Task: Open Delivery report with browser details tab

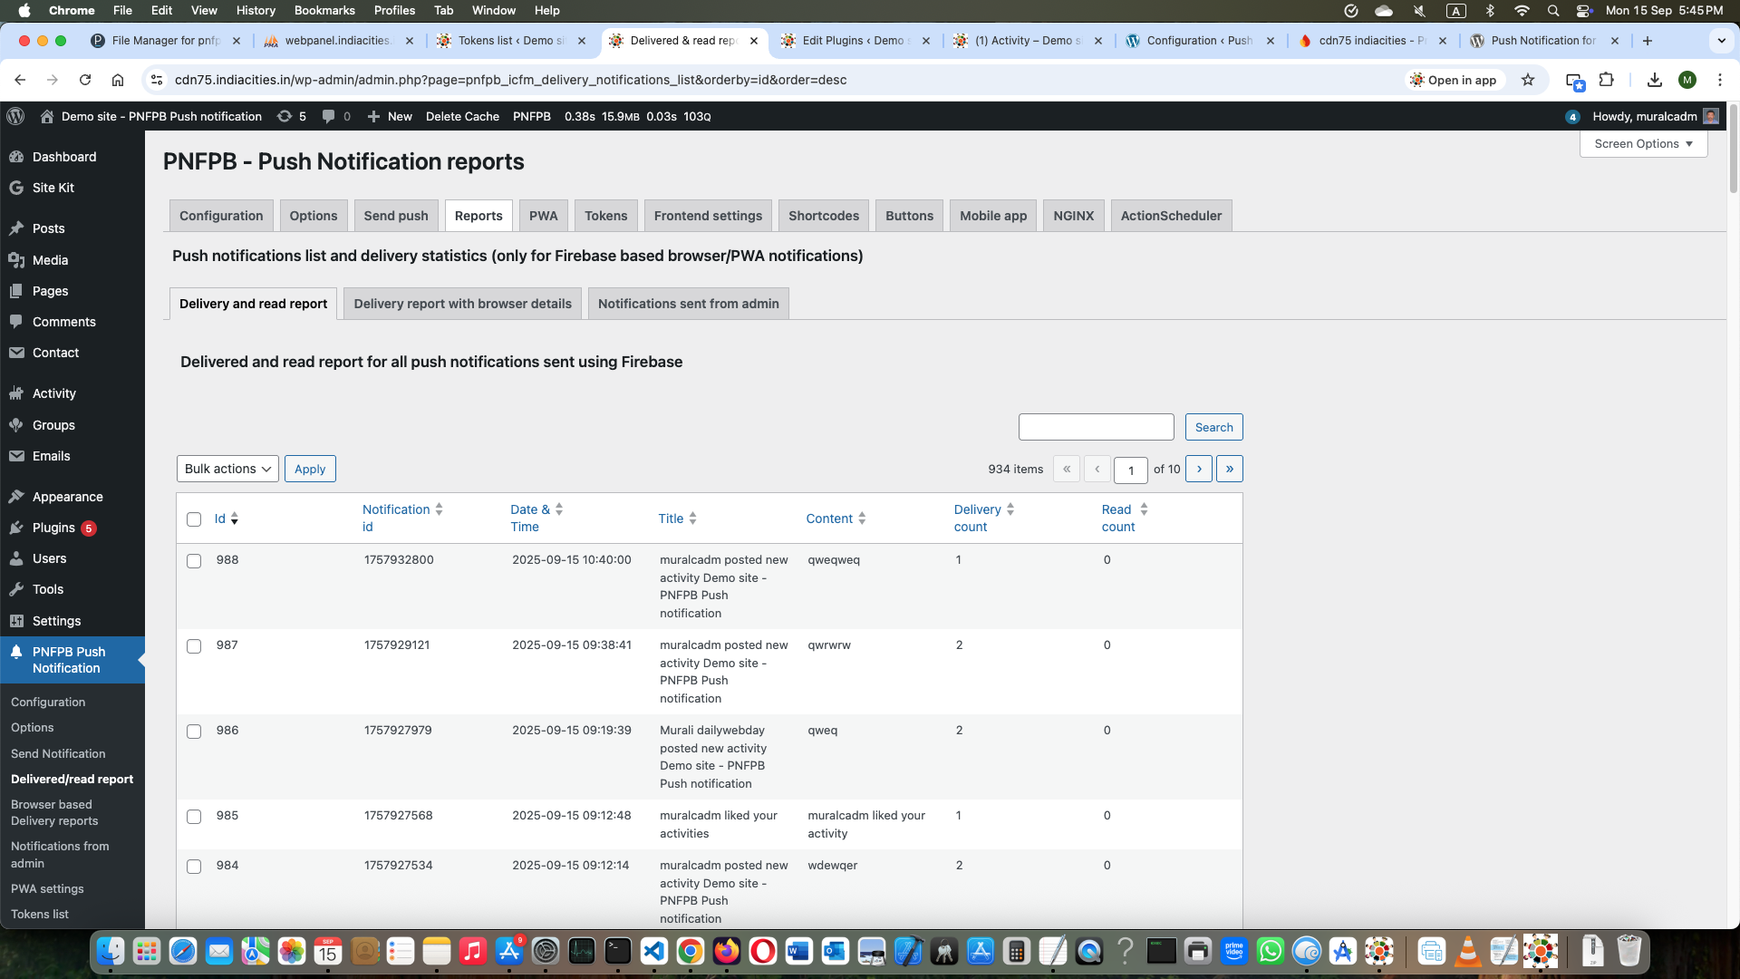Action: pos(462,304)
